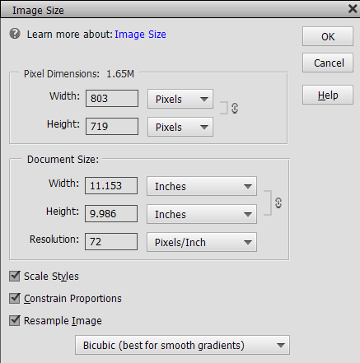Click the help question mark icon
Screen dimensions: 360x363
pos(15,34)
